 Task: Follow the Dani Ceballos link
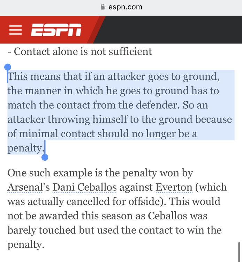(84, 188)
